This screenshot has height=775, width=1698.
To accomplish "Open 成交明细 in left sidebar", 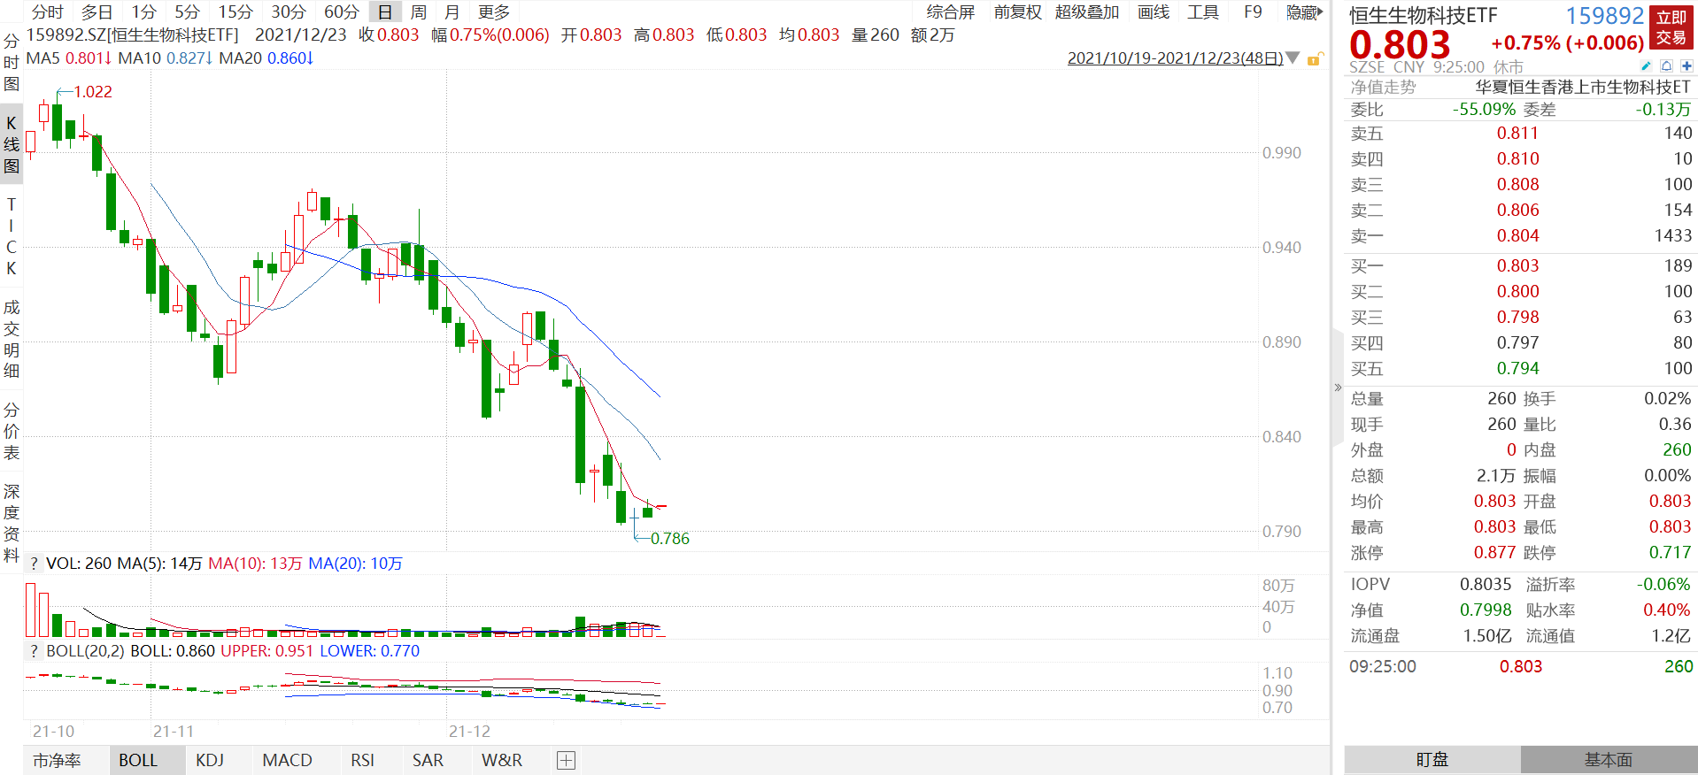I will click(x=12, y=339).
